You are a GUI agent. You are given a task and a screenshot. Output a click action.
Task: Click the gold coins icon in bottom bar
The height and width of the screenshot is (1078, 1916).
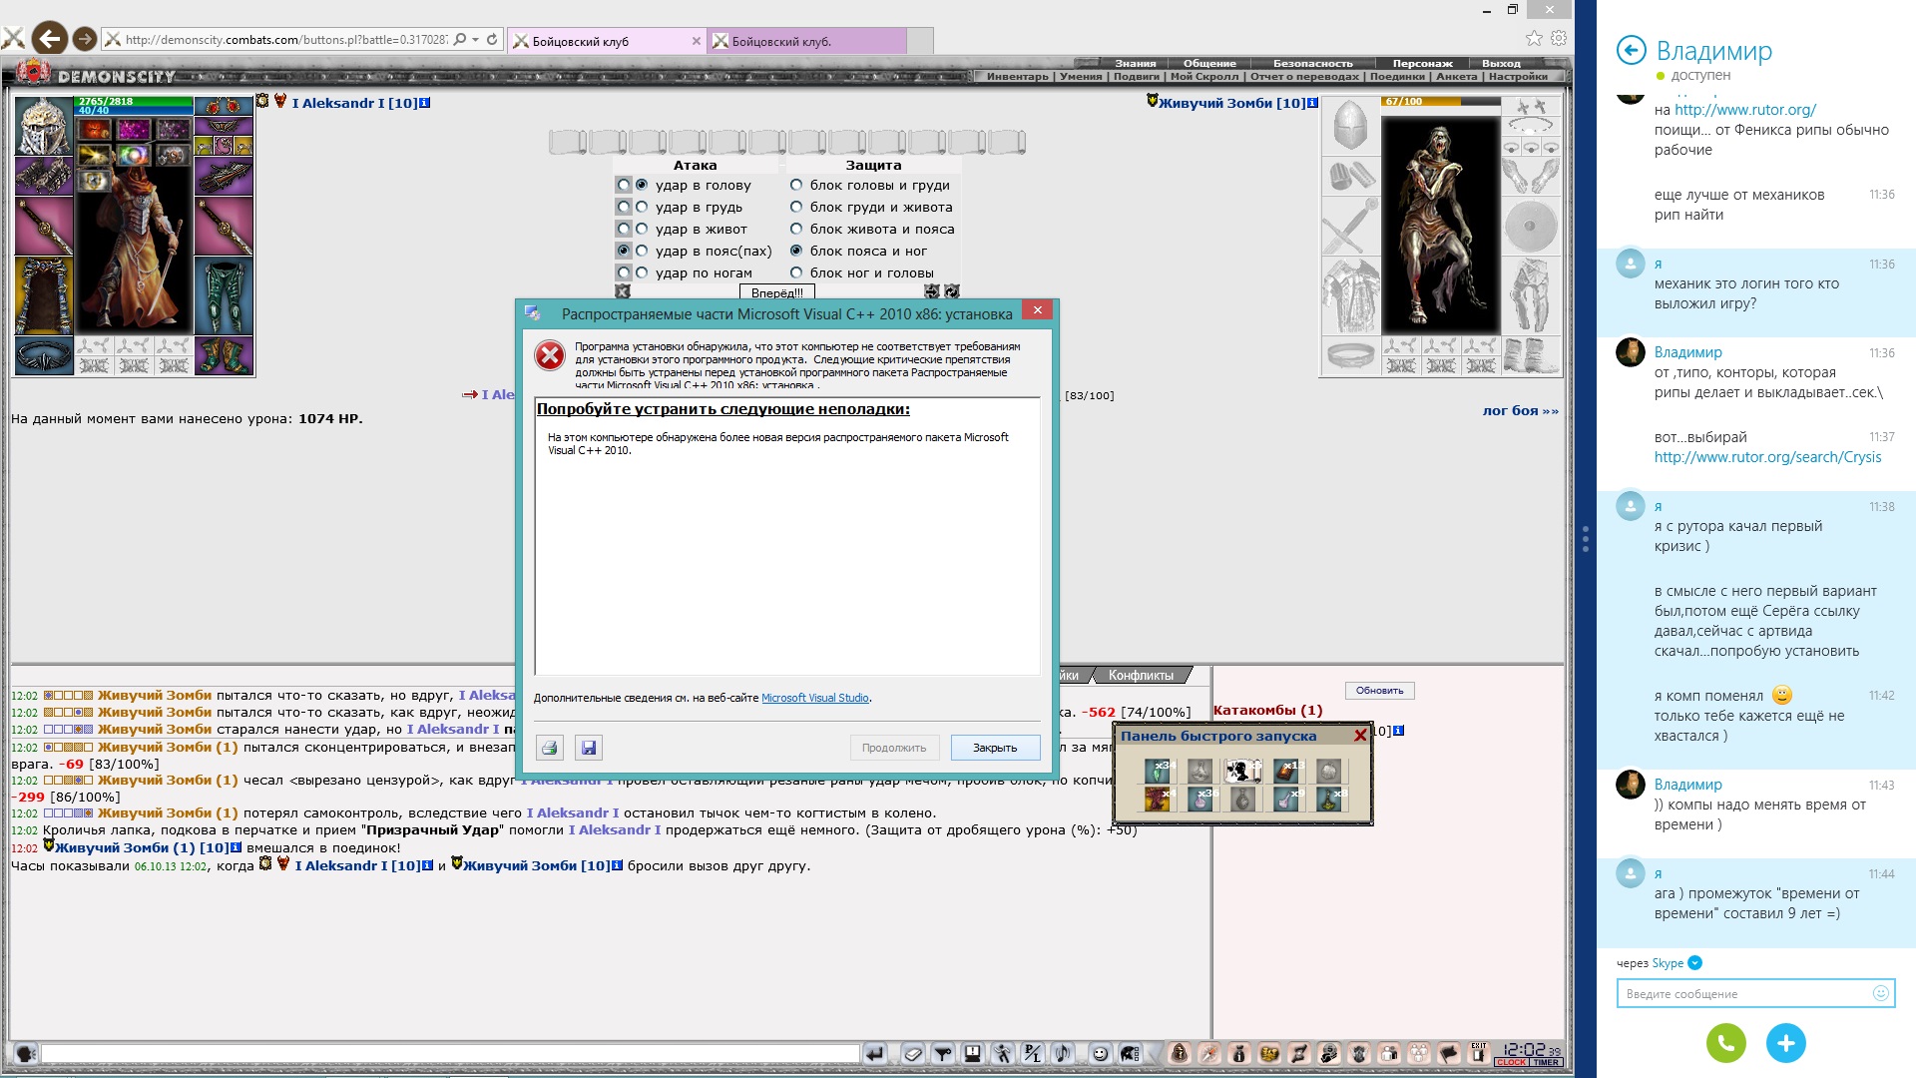pyautogui.click(x=1269, y=1053)
